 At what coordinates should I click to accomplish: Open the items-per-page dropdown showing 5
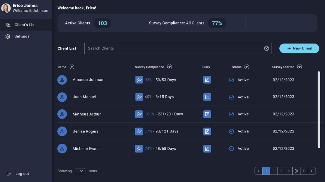pos(80,171)
